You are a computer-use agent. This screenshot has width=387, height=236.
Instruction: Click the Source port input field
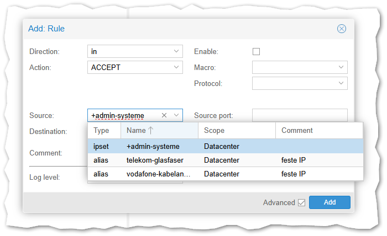point(300,115)
